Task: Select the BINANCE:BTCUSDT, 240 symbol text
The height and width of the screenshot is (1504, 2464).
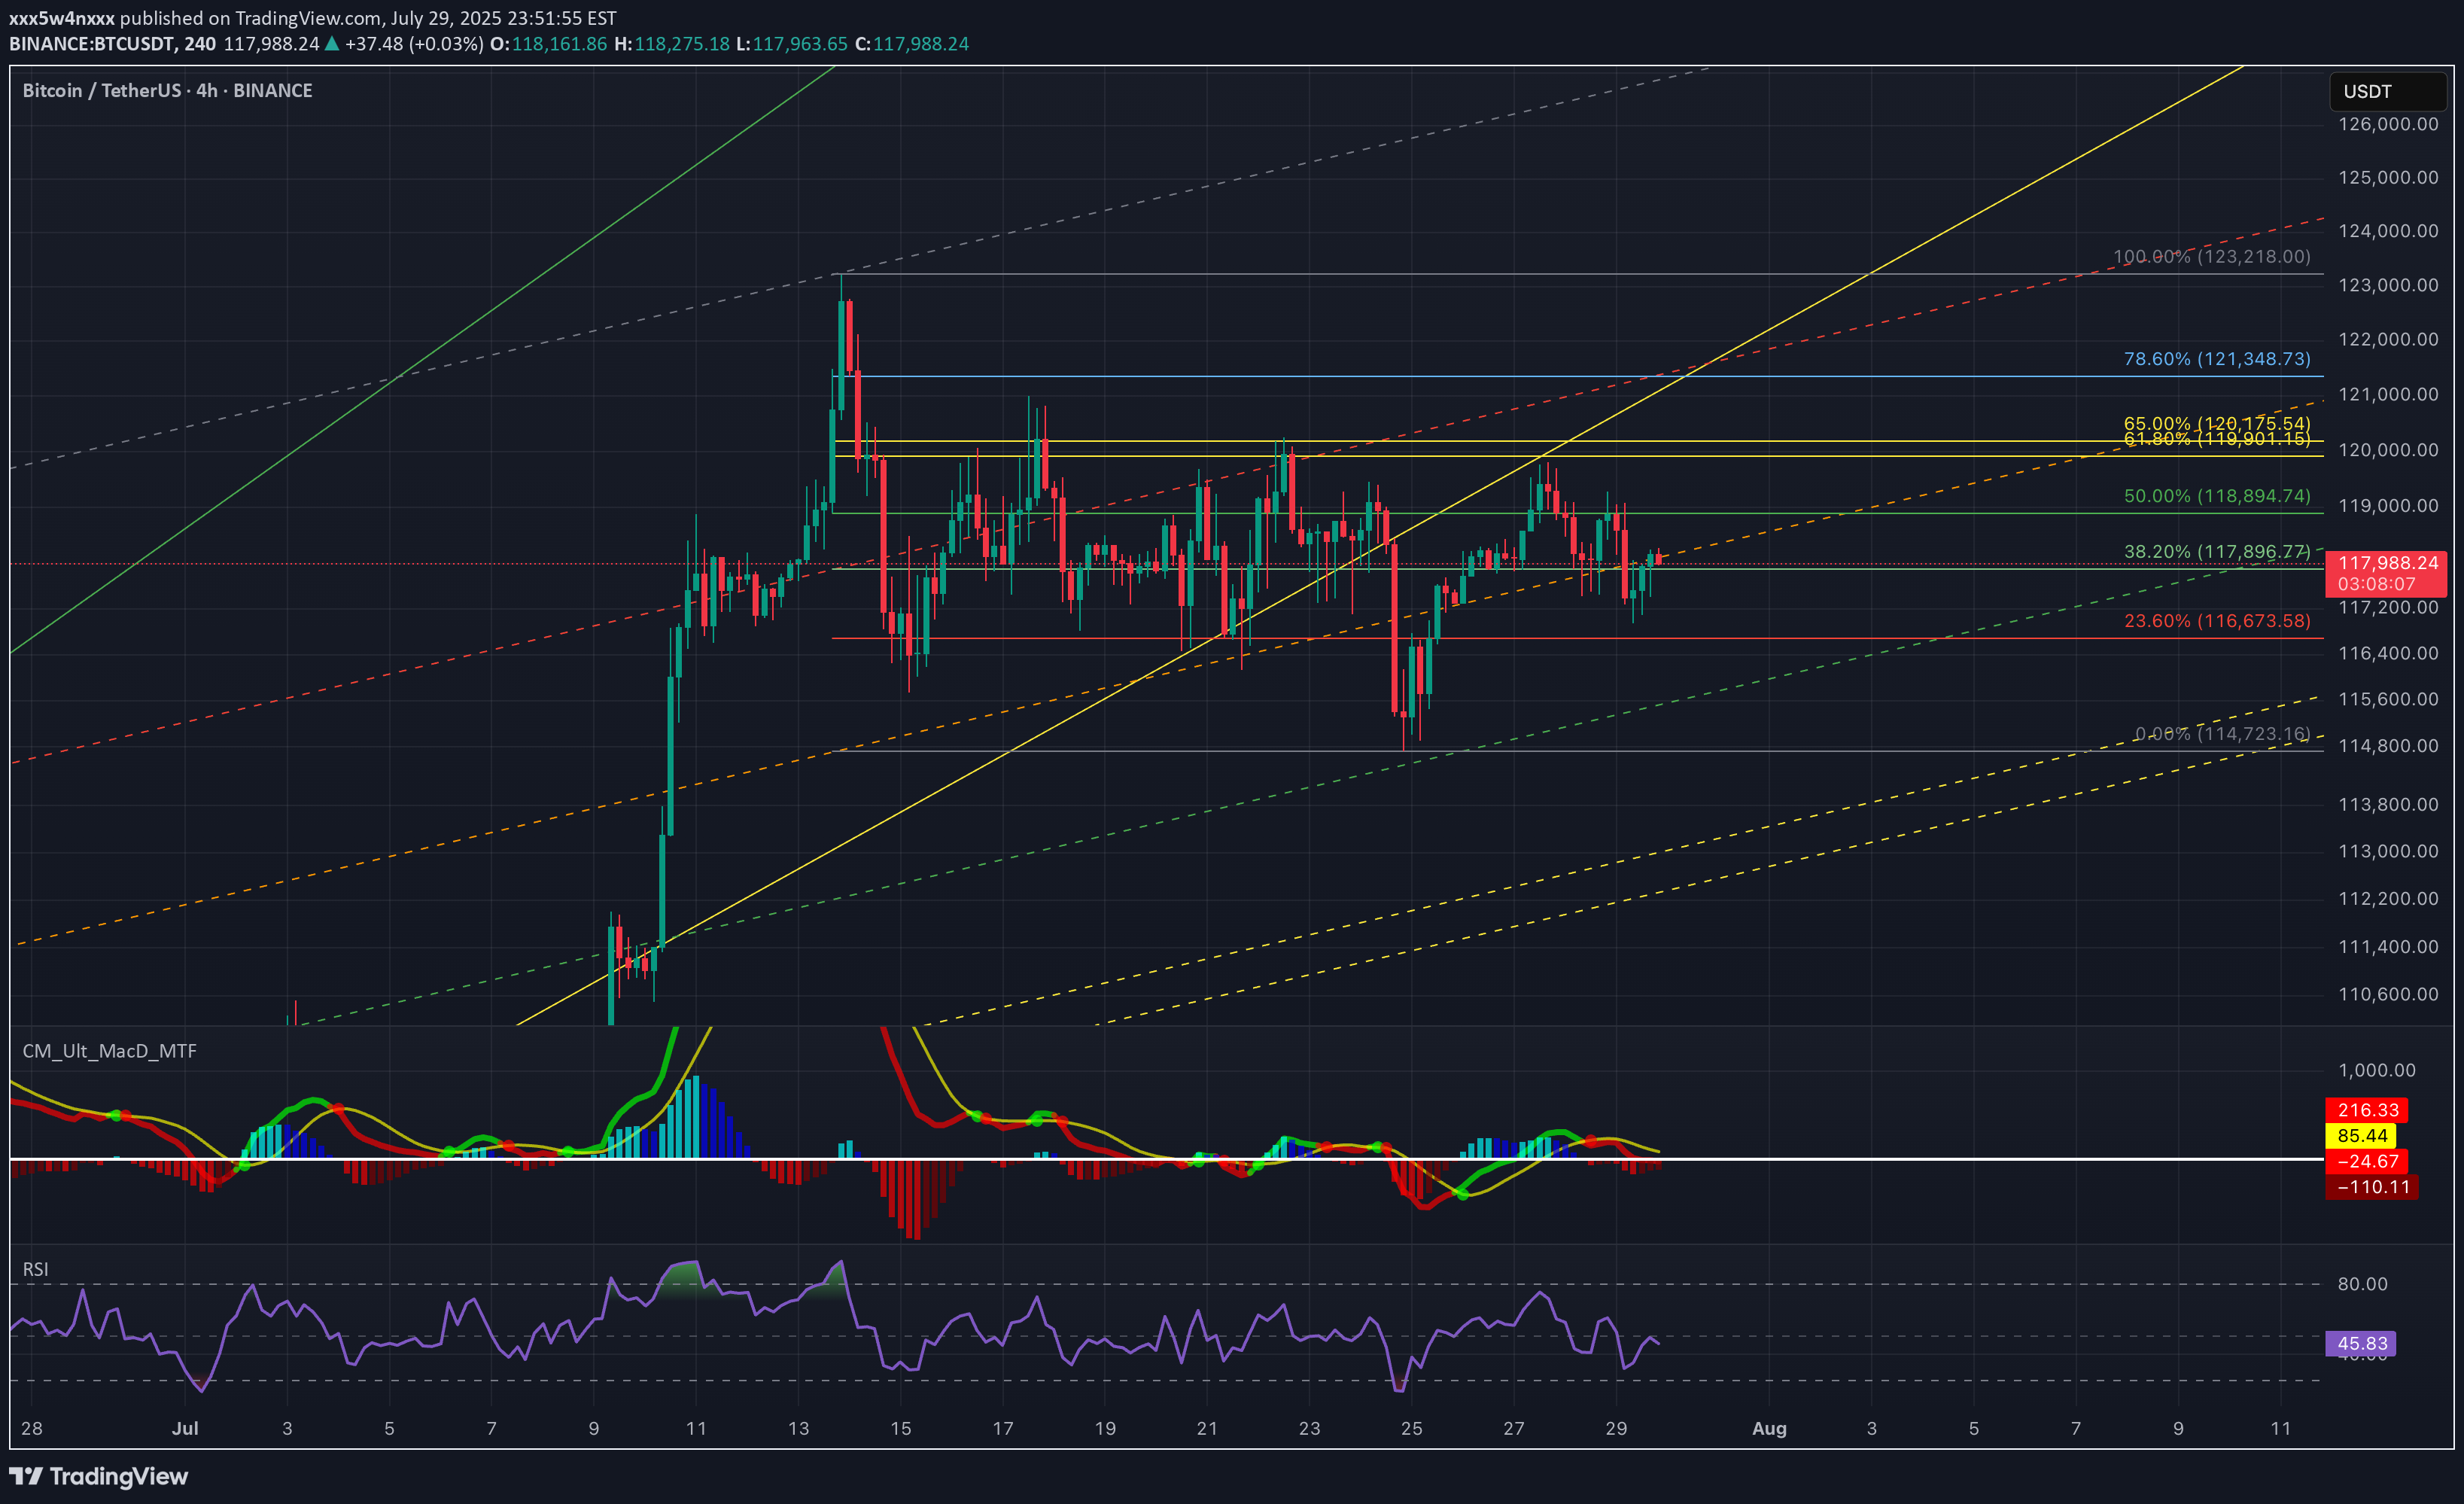Action: 112,44
